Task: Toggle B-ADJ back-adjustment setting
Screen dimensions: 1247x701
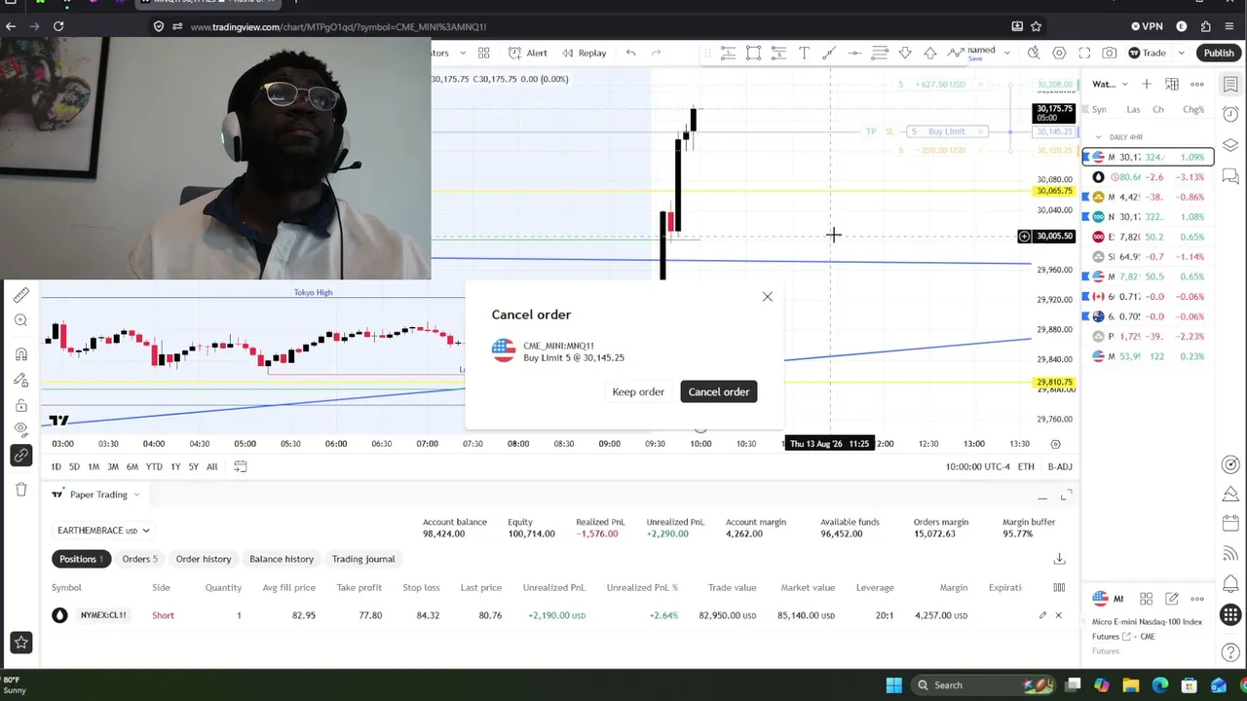Action: [x=1060, y=467]
